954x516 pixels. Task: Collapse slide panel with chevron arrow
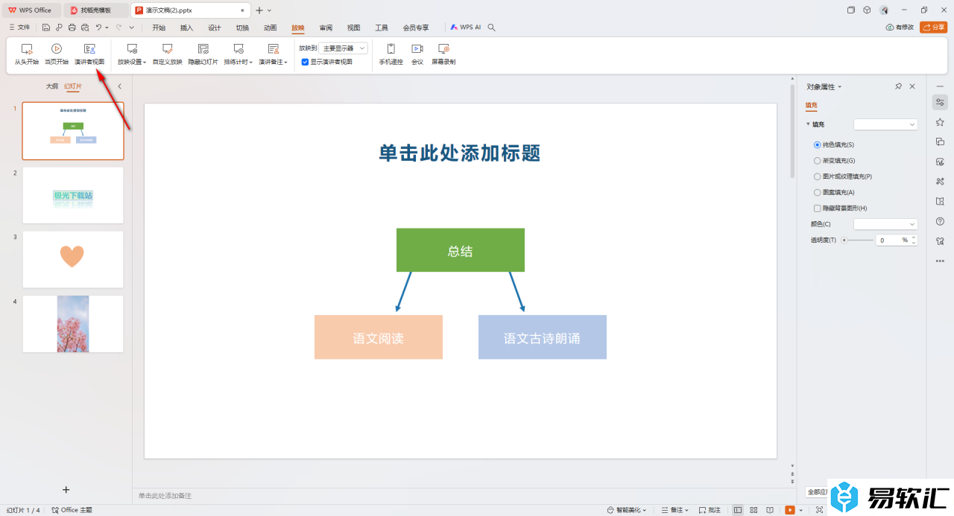click(119, 86)
